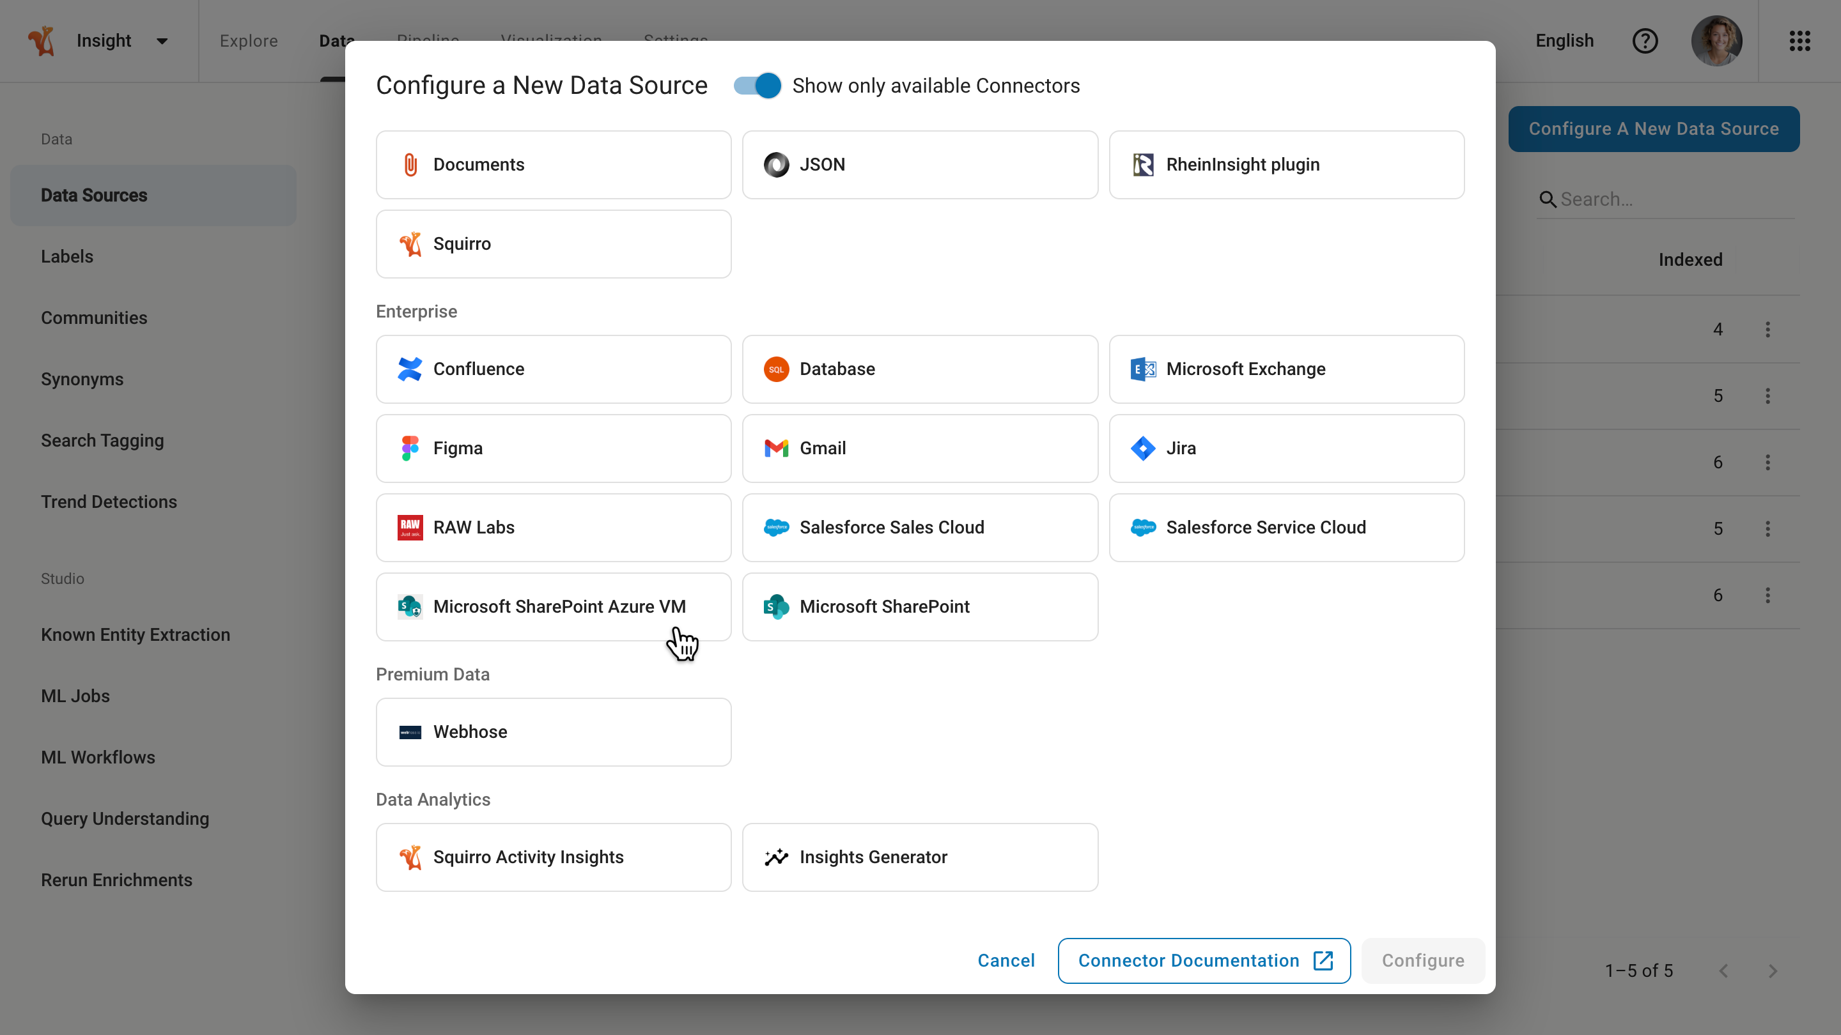Open Labels in the sidebar
The height and width of the screenshot is (1035, 1841).
point(67,256)
